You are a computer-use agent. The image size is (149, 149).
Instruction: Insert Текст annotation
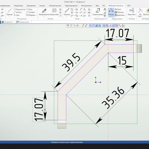click(118, 9)
